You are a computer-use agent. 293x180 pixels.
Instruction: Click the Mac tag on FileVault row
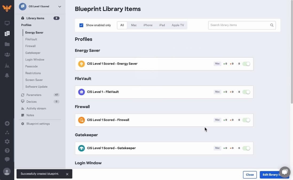[217, 92]
